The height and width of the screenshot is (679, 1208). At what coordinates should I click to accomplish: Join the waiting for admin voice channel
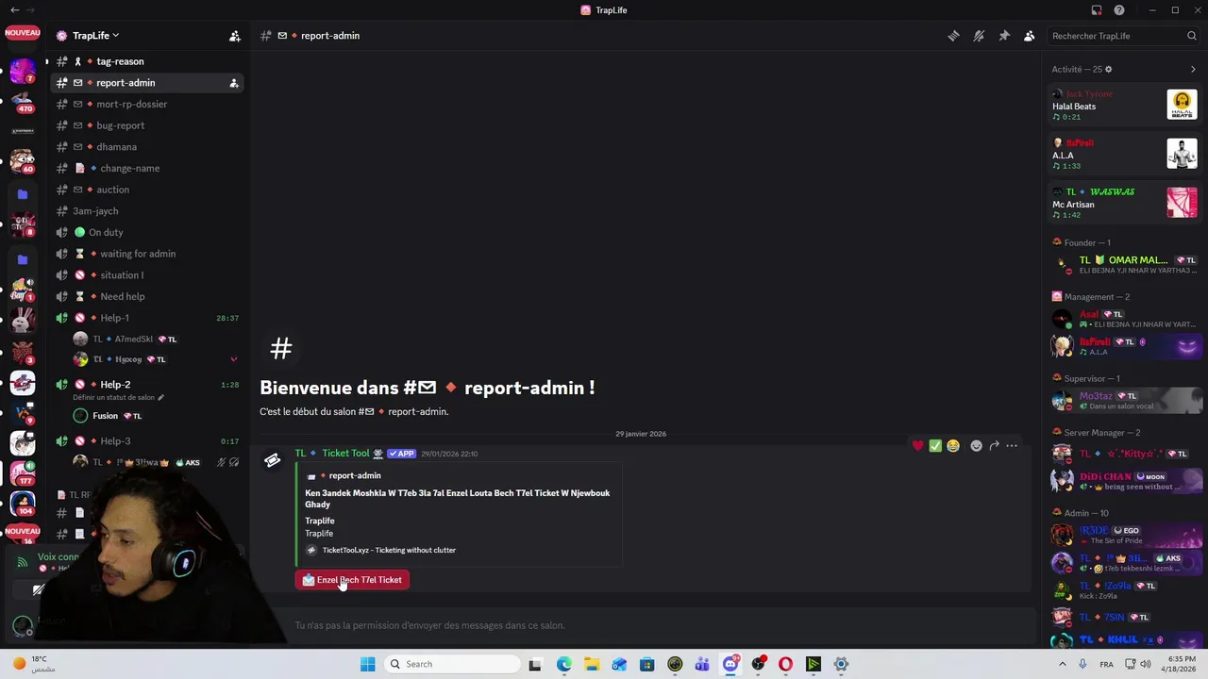pos(146,254)
